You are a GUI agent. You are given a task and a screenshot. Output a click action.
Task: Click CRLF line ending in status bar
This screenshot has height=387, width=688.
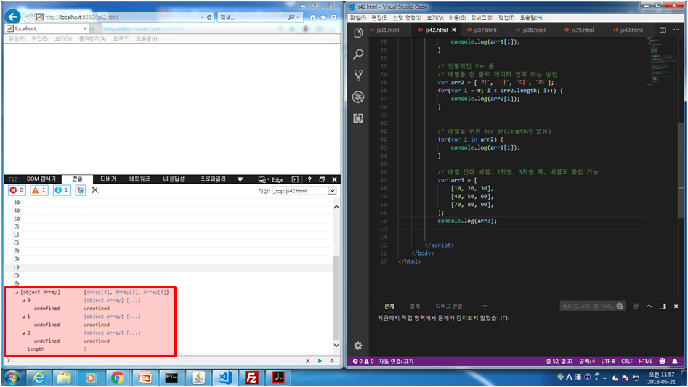pyautogui.click(x=626, y=361)
